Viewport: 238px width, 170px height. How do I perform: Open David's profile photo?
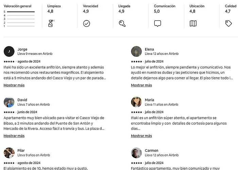click(9, 102)
